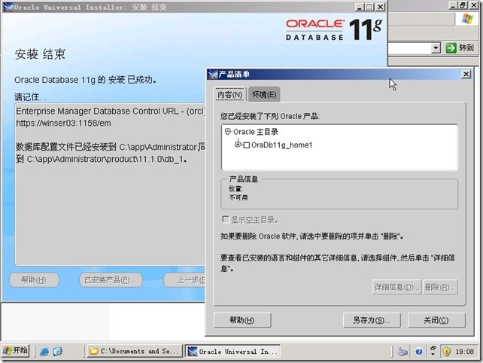Click the network drive icon in system tray
Screen dimensions: 483x363
click(x=403, y=351)
